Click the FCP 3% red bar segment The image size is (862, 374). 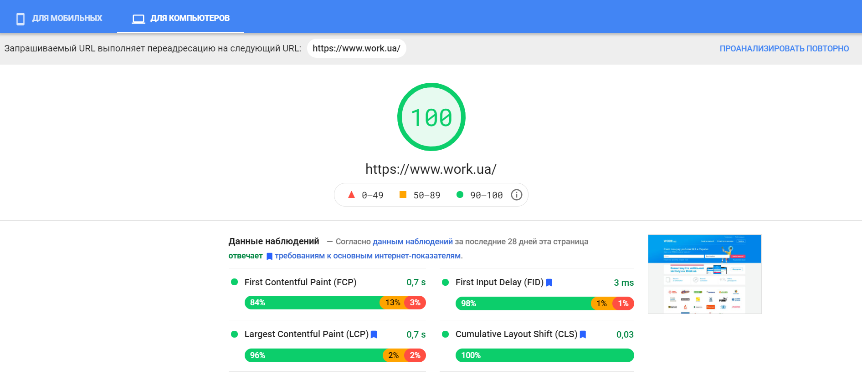(x=415, y=303)
